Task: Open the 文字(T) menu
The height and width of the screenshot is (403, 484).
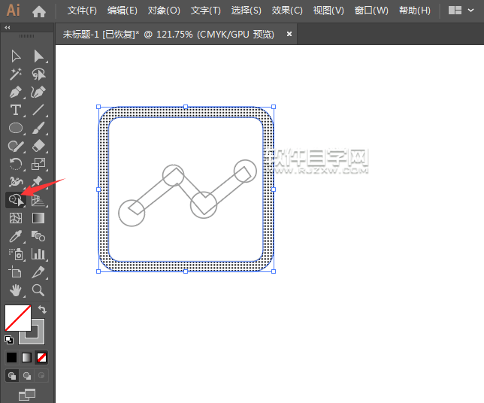Action: [x=206, y=11]
